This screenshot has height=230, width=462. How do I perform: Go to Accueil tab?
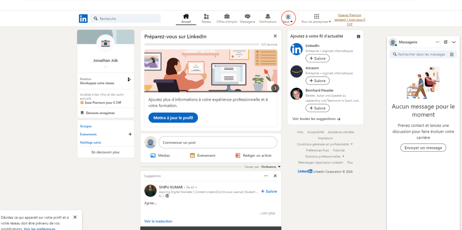coord(186,18)
